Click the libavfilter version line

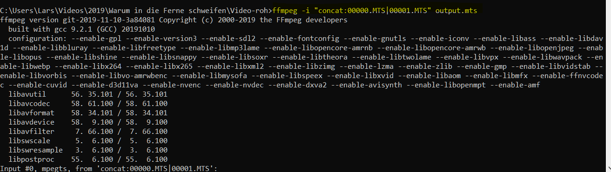coord(87,130)
